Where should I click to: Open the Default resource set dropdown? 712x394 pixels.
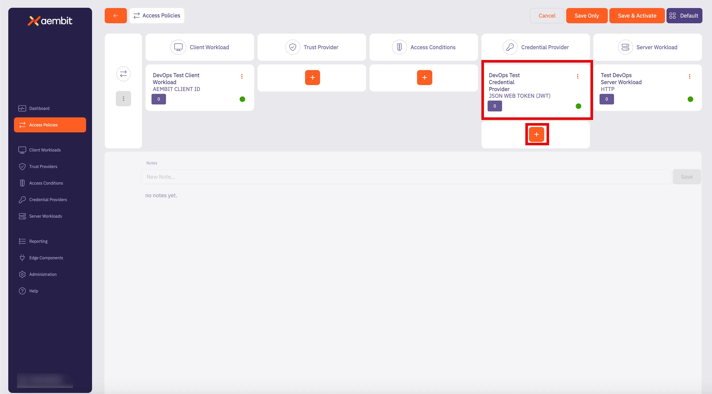tap(684, 16)
